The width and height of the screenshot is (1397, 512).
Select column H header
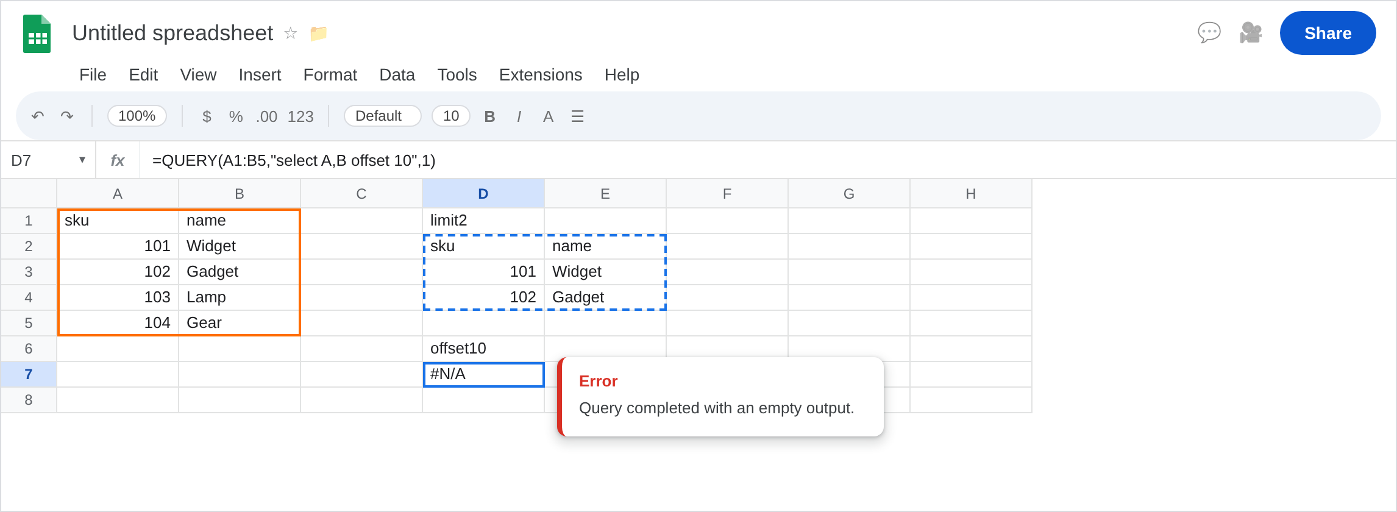coord(971,194)
